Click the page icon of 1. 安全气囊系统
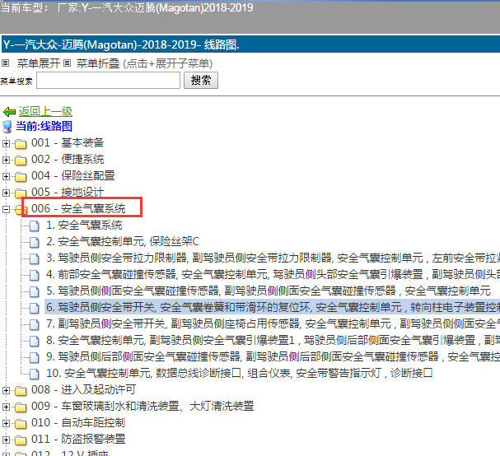Screen dimensions: 500x456 click(35, 226)
